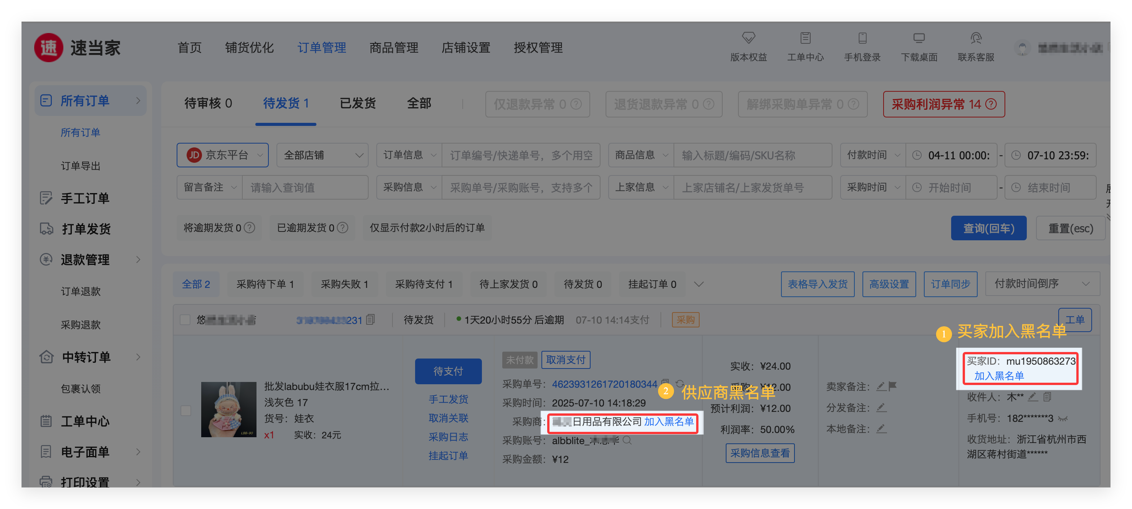Click 加入黑名单 under buyer ID

998,376
